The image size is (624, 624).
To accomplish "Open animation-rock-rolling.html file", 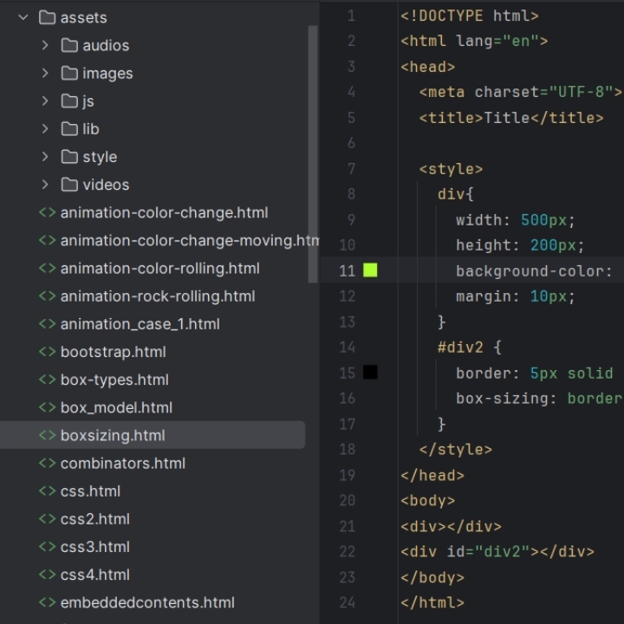I will coord(158,296).
